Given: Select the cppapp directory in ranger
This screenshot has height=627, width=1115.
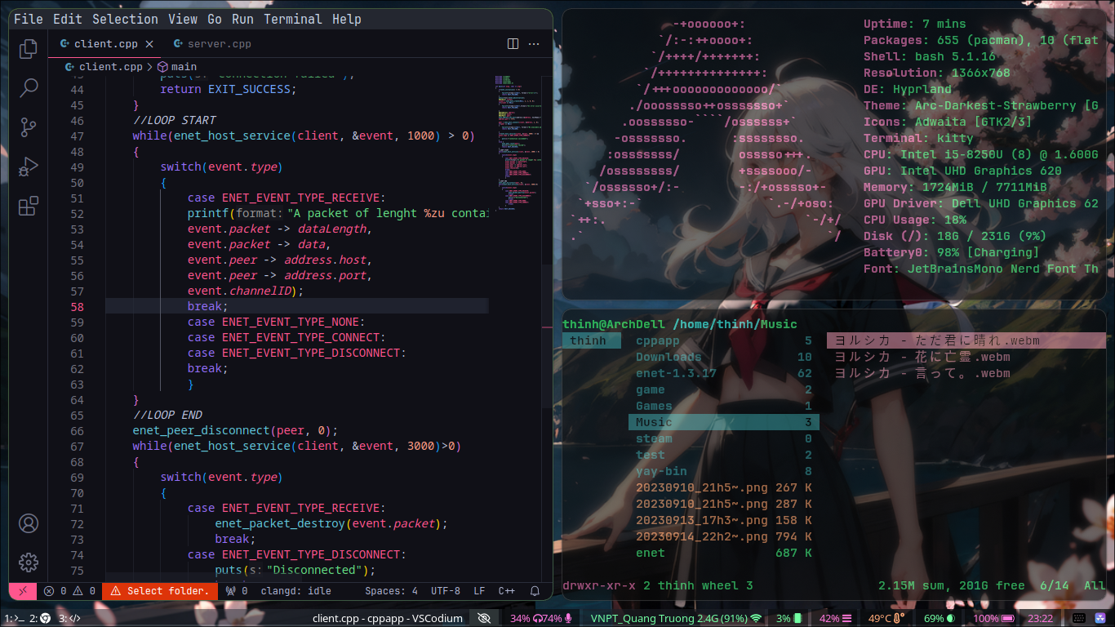Looking at the screenshot, I should coord(724,340).
